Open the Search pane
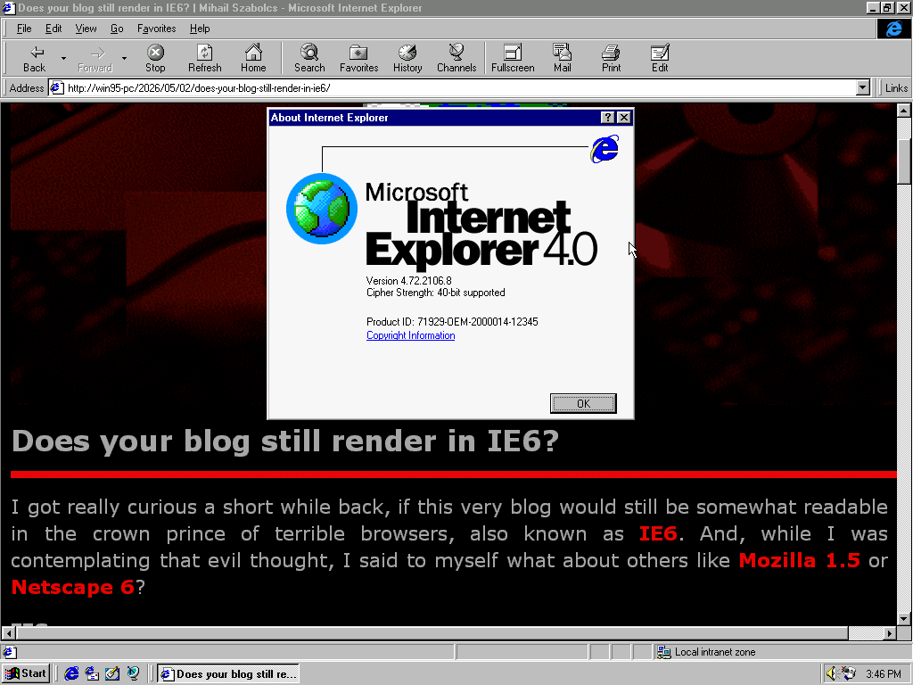 point(309,58)
